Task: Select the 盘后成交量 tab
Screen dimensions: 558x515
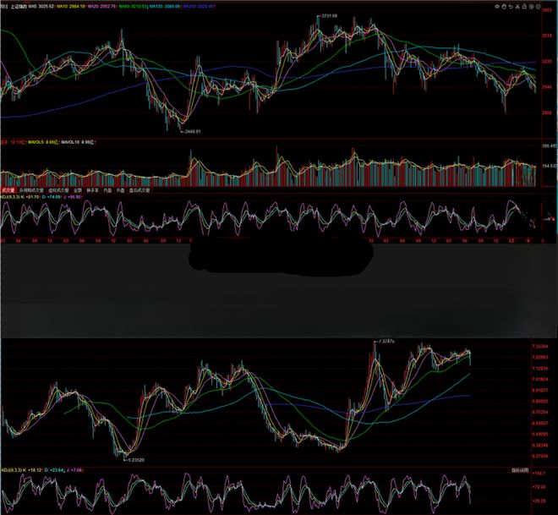Action: point(139,190)
